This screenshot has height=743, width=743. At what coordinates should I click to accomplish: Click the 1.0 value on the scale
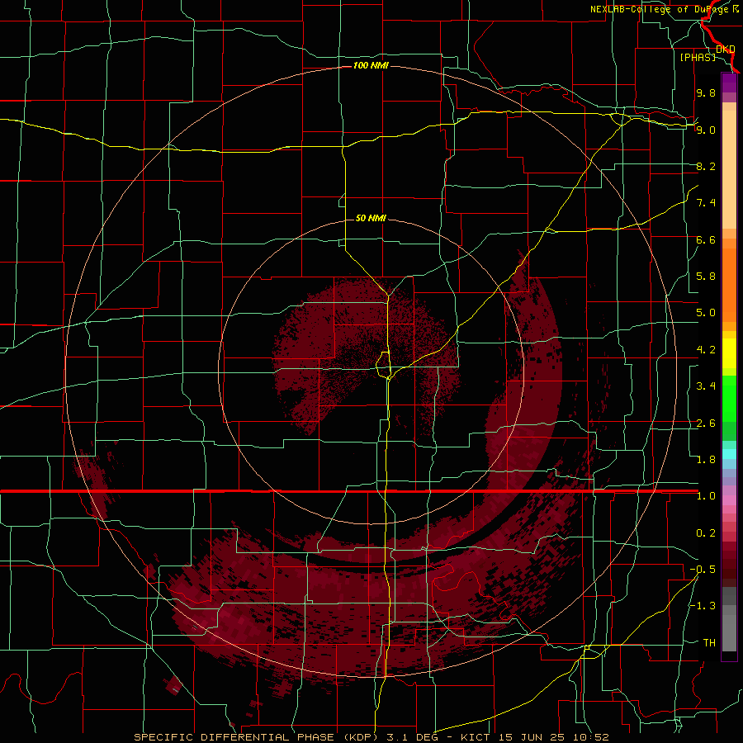pos(706,496)
